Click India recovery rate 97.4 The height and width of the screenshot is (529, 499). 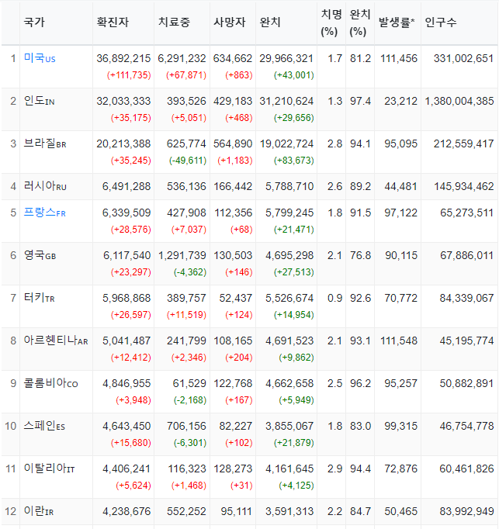tap(360, 101)
